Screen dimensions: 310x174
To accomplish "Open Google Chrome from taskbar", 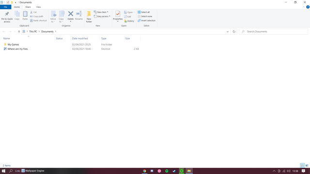I will point(144,171).
